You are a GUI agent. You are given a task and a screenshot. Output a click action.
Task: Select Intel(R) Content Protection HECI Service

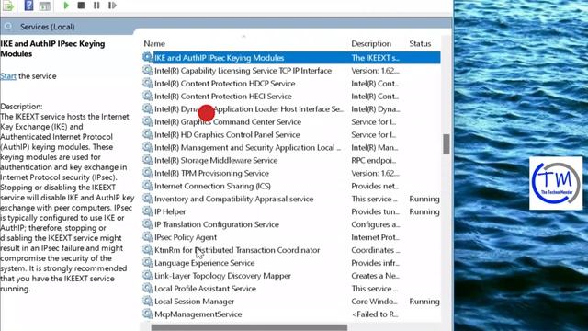click(x=223, y=96)
